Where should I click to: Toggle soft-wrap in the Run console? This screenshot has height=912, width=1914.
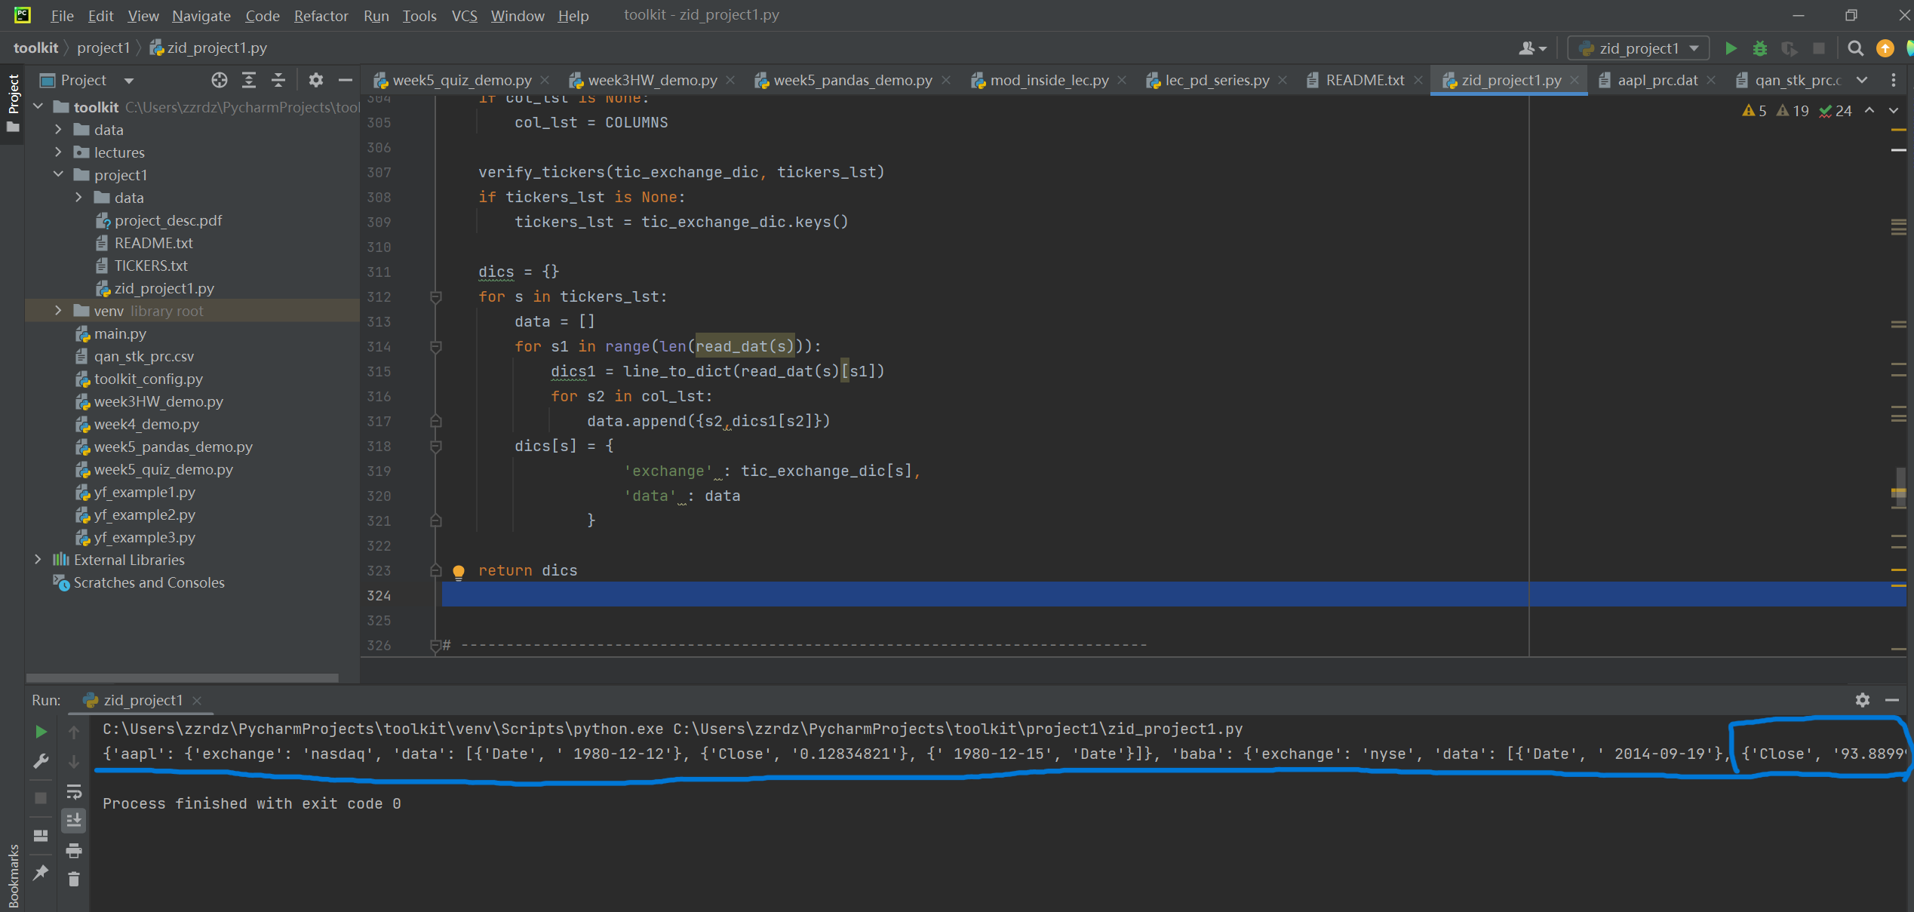coord(74,791)
